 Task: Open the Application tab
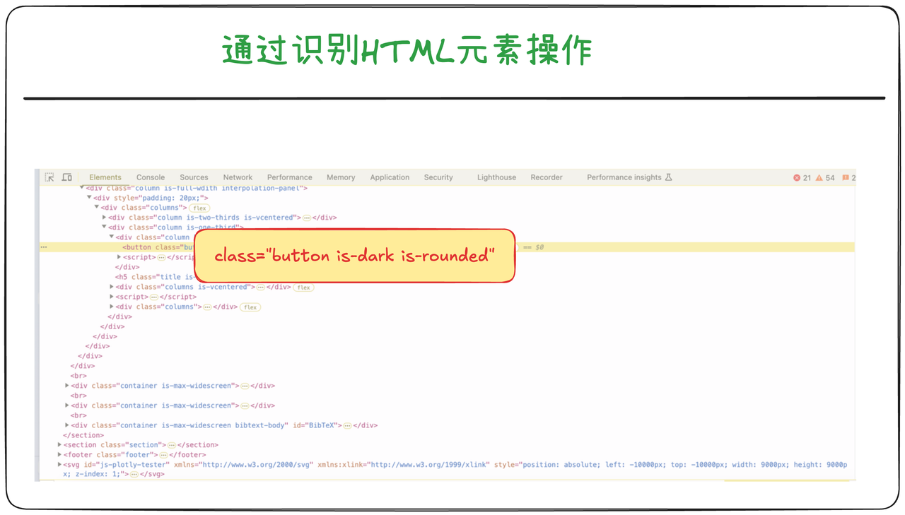pyautogui.click(x=390, y=177)
